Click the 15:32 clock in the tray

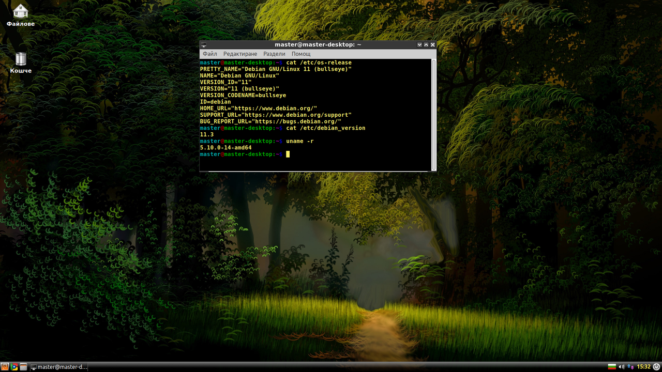643,367
